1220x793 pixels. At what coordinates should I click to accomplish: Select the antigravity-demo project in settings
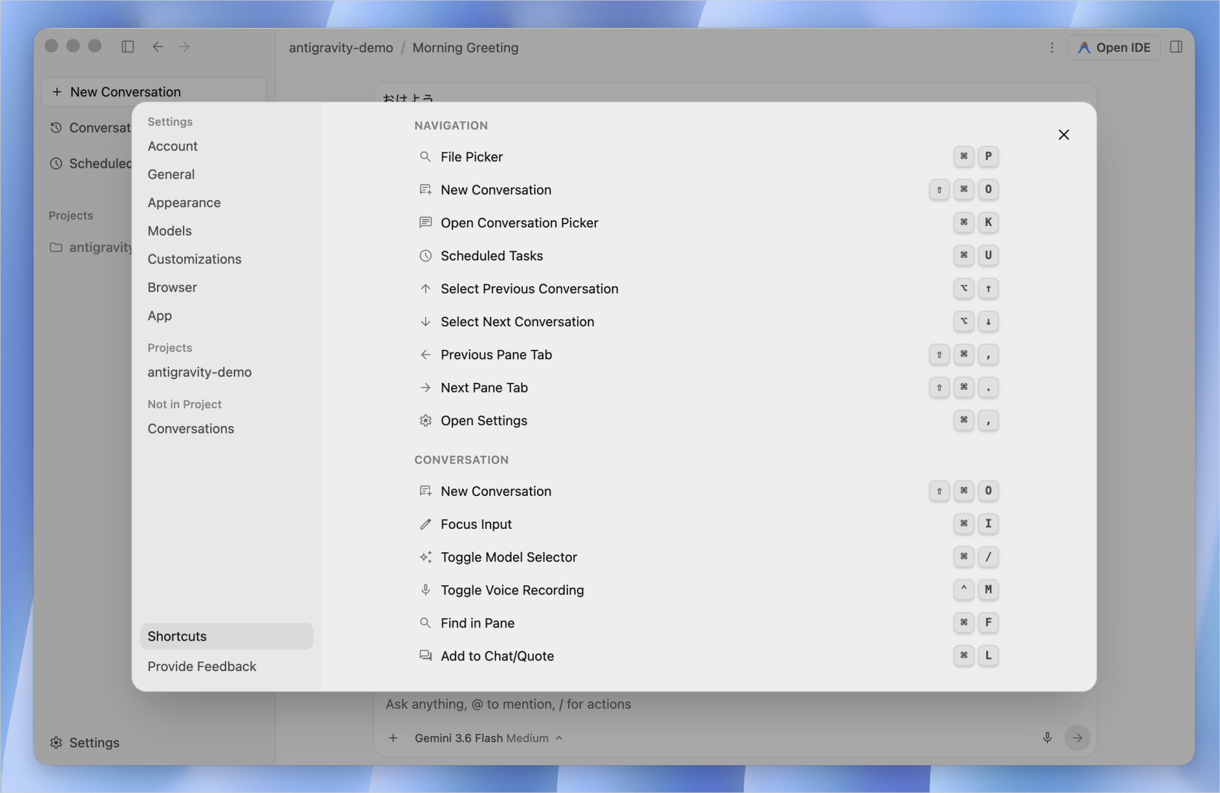(x=200, y=372)
